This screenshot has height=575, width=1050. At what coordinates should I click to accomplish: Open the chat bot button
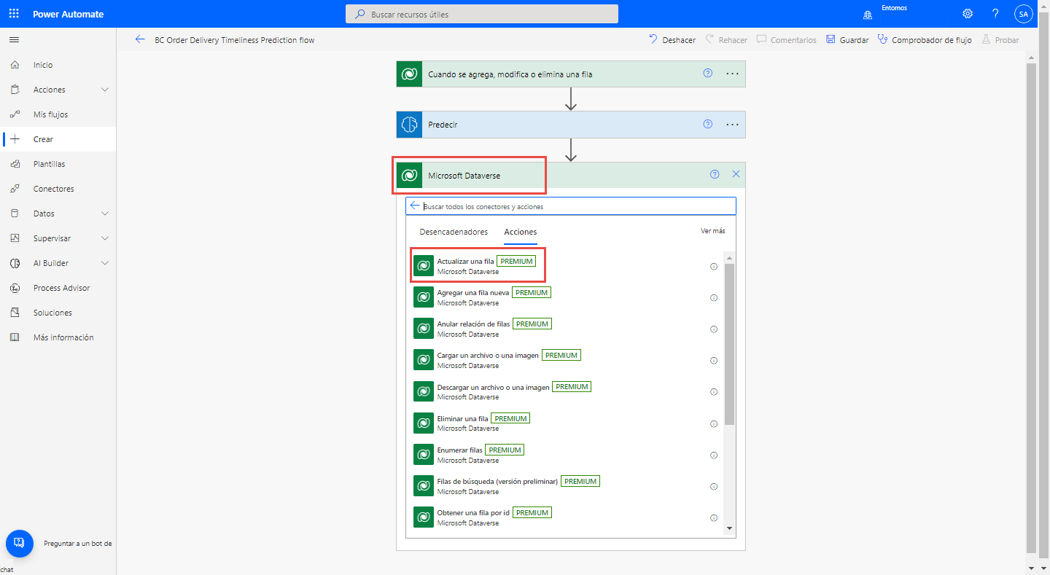[x=20, y=543]
